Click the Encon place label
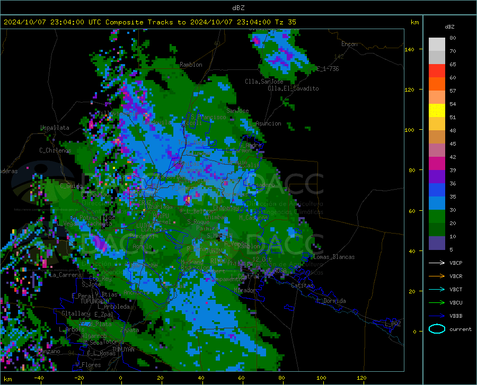The image size is (477, 385). pyautogui.click(x=349, y=44)
